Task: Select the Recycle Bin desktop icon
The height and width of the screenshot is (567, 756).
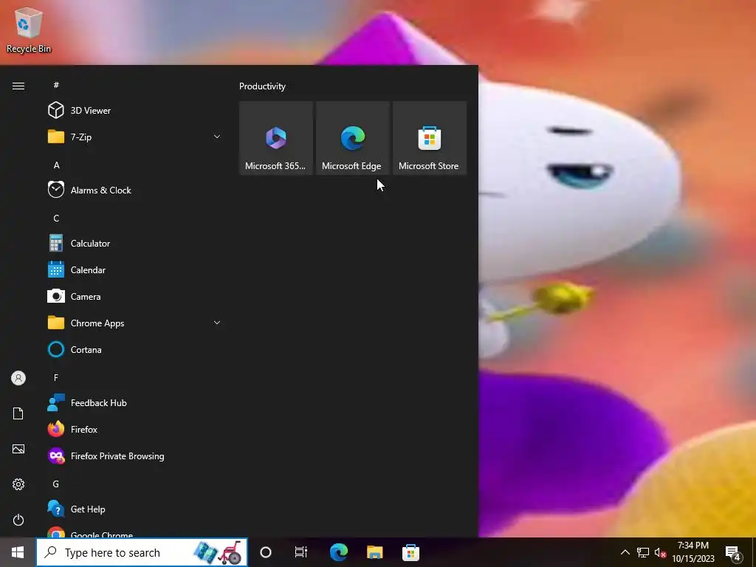Action: 29,30
